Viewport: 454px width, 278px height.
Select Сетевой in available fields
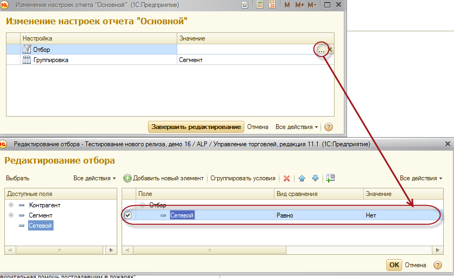tap(40, 226)
